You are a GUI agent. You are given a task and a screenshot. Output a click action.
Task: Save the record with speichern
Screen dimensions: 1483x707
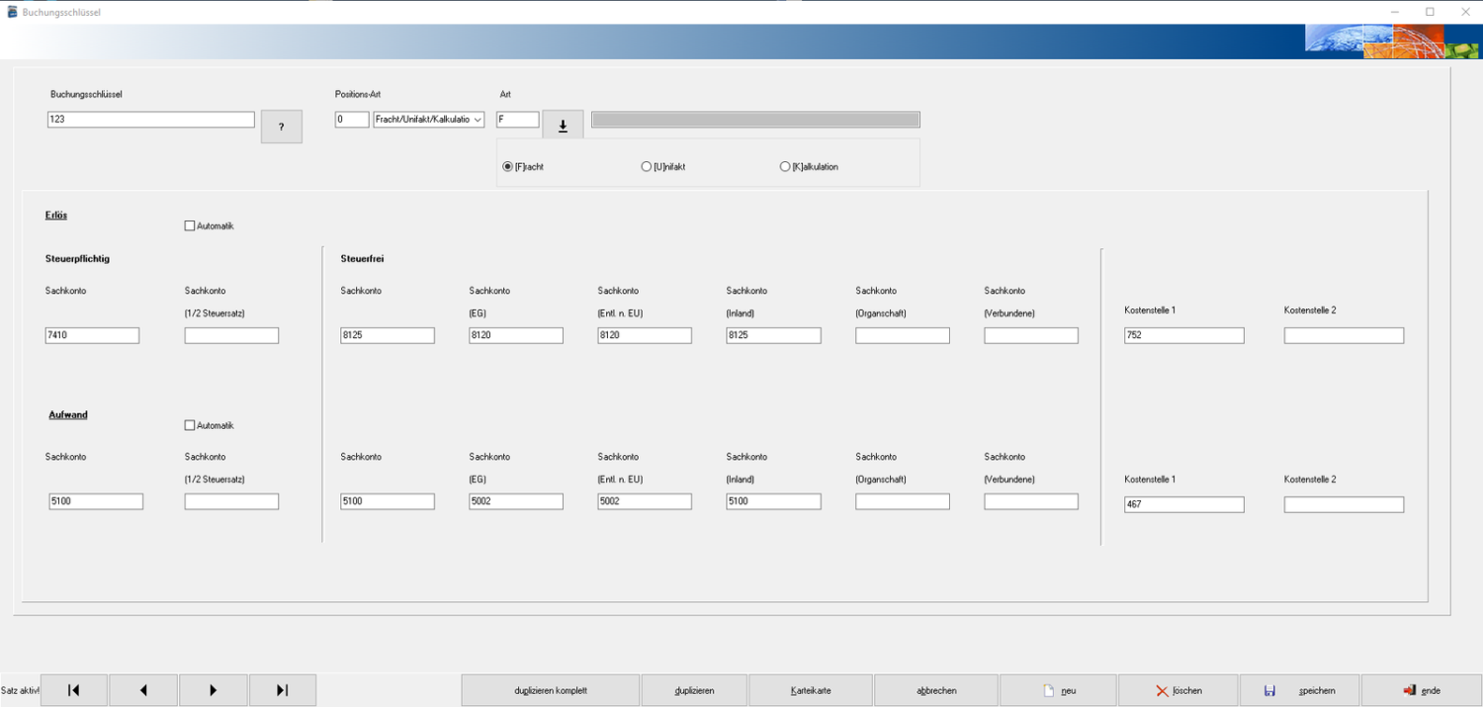[x=1299, y=690]
